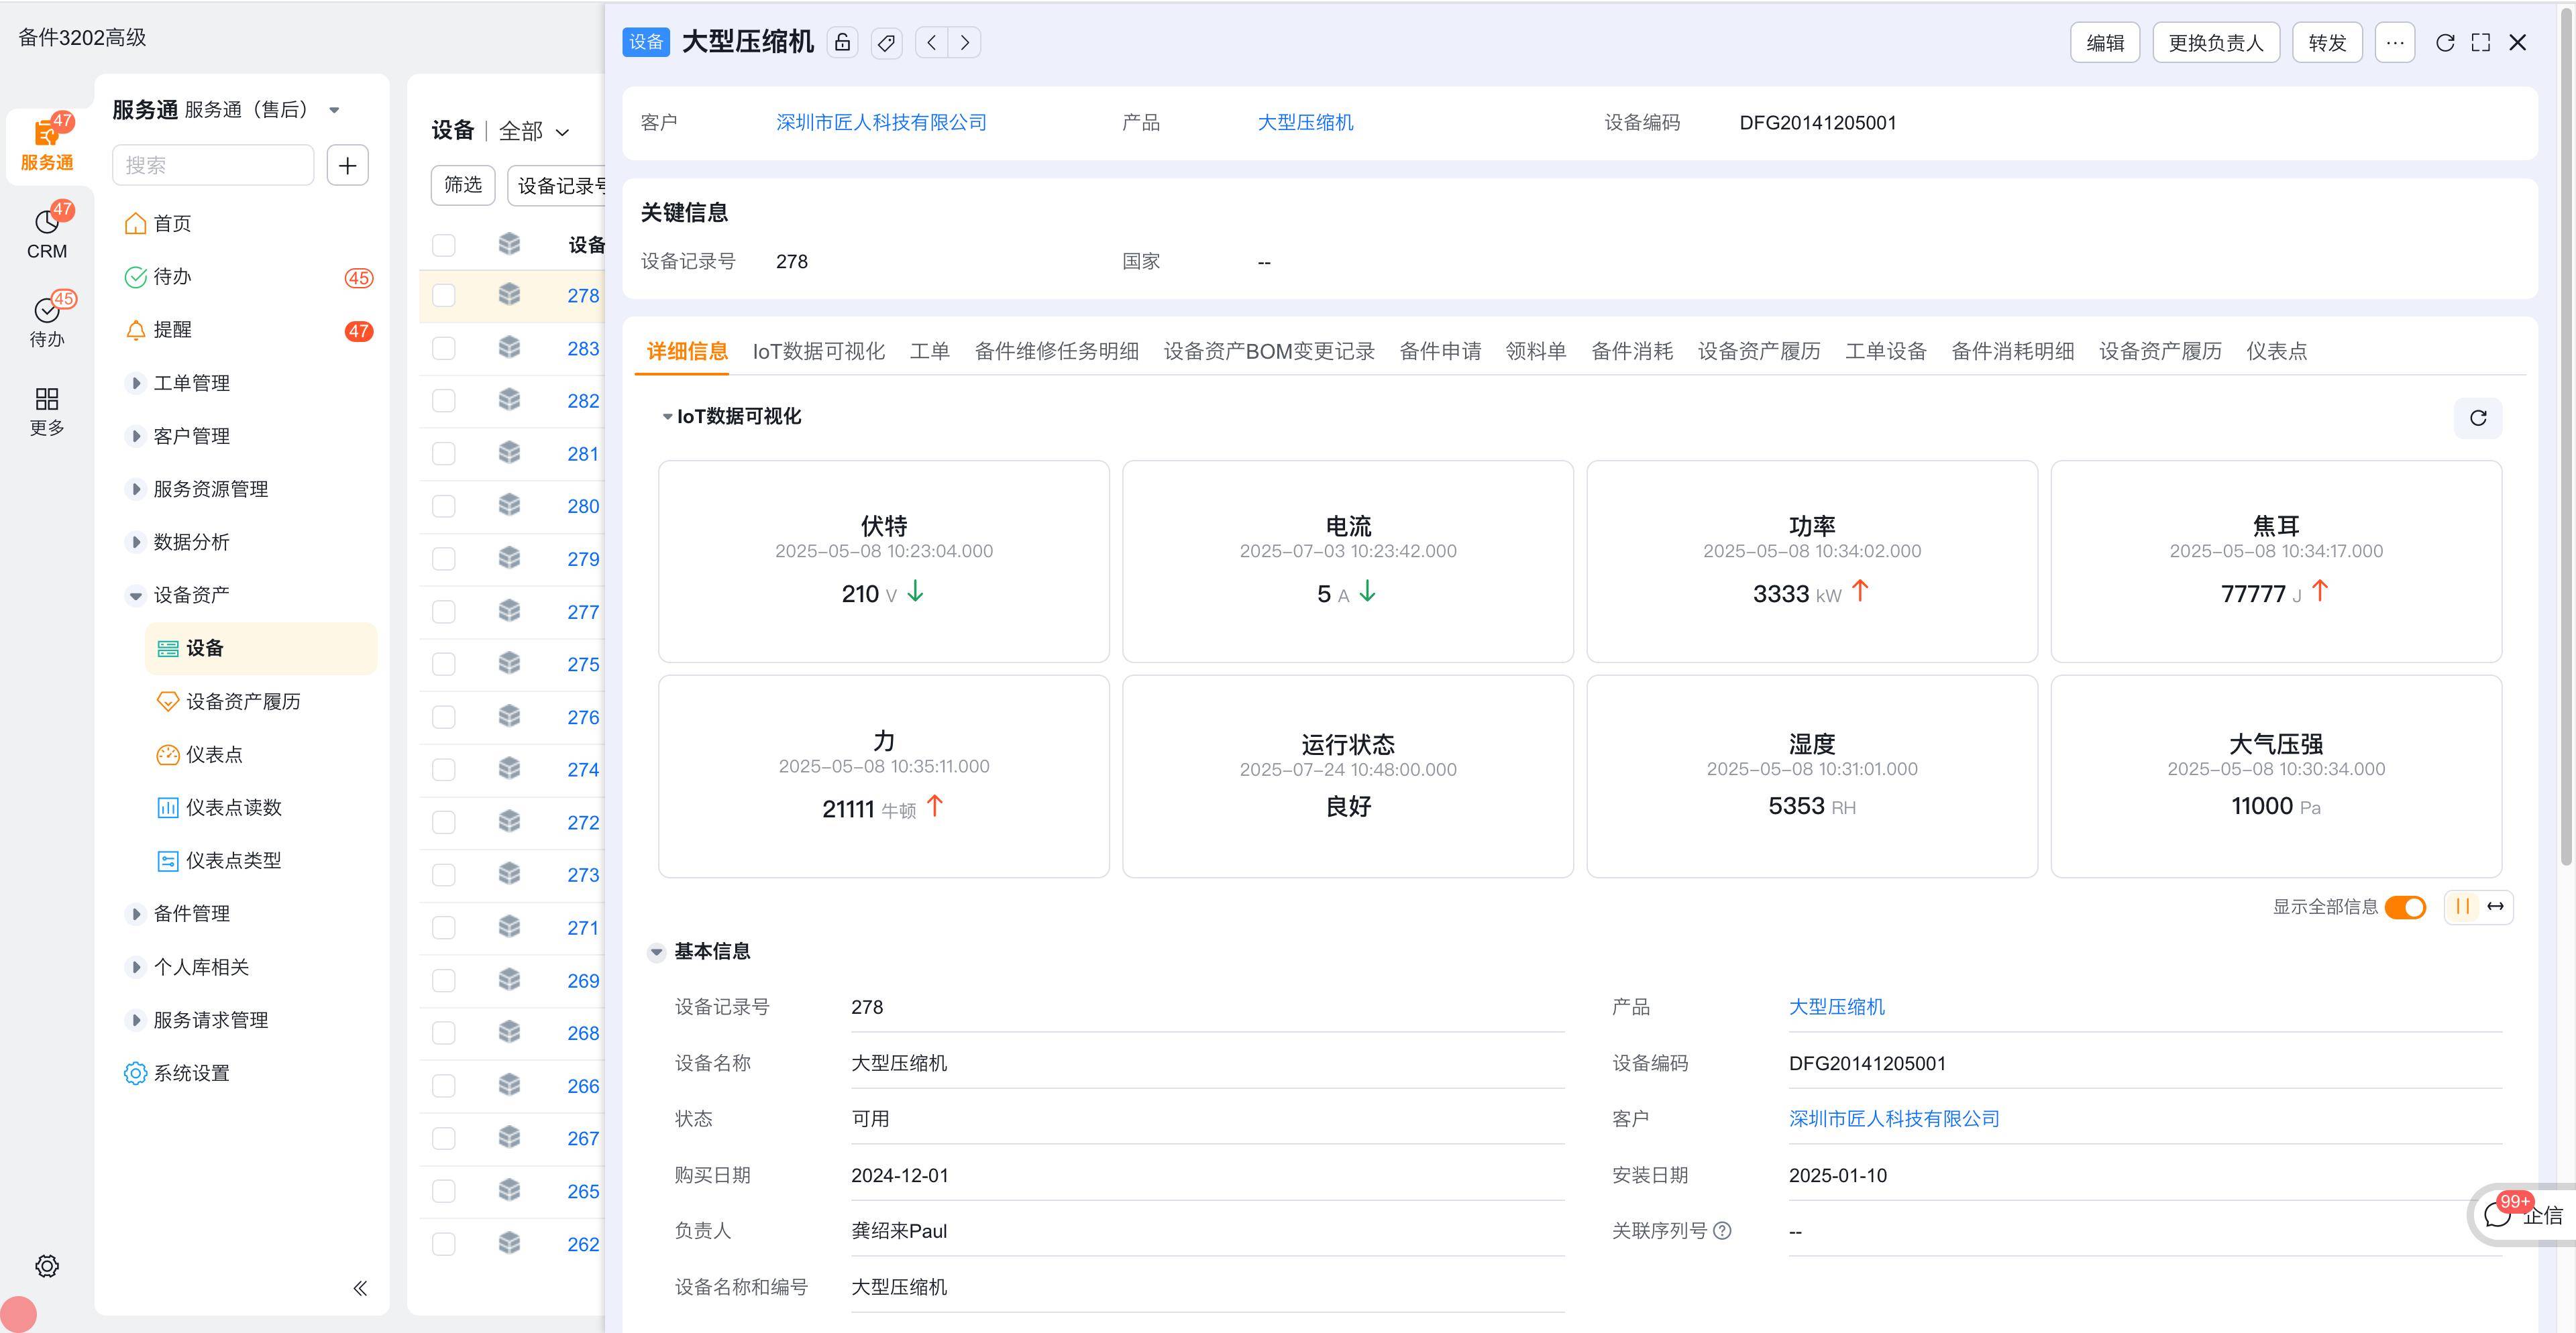
Task: Go to next record arrow
Action: click(x=964, y=42)
